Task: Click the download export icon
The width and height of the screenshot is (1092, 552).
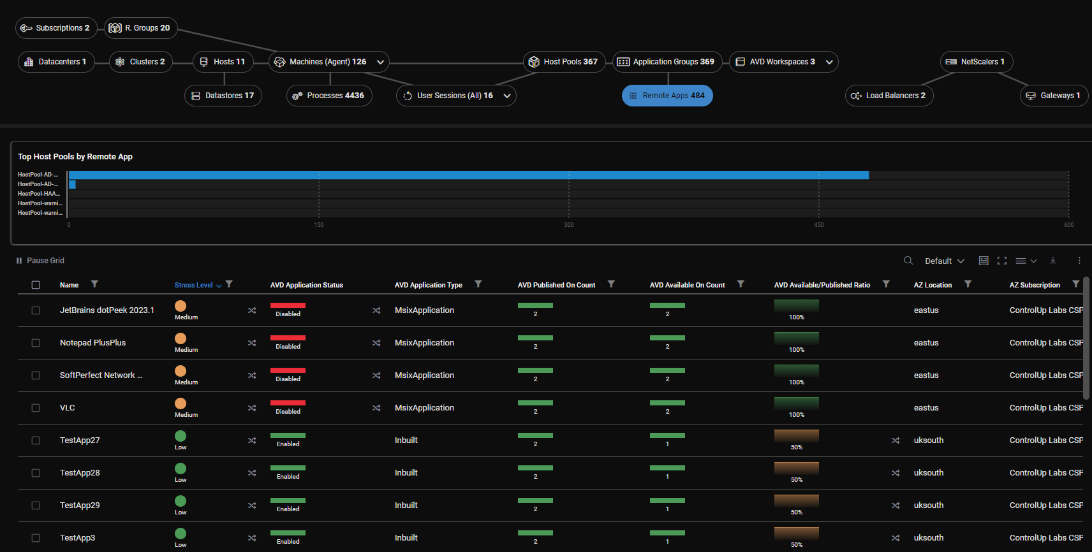Action: pos(1053,261)
